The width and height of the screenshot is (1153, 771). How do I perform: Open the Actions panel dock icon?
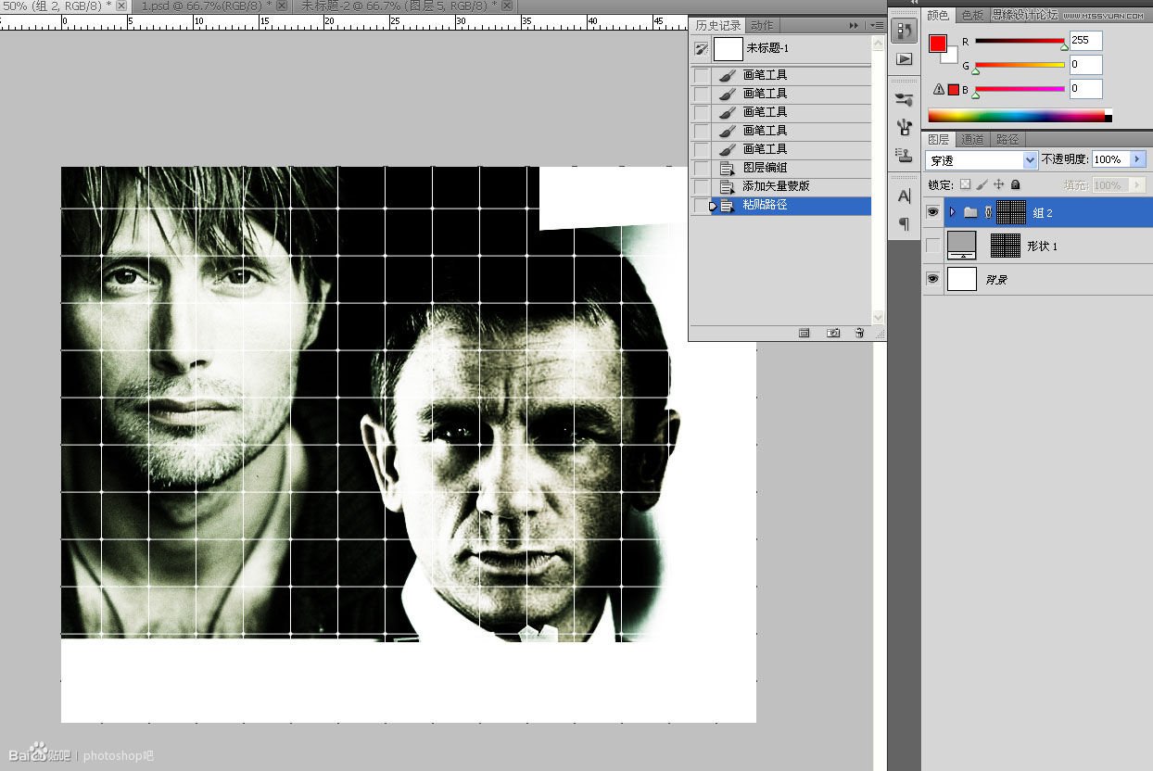tap(904, 59)
